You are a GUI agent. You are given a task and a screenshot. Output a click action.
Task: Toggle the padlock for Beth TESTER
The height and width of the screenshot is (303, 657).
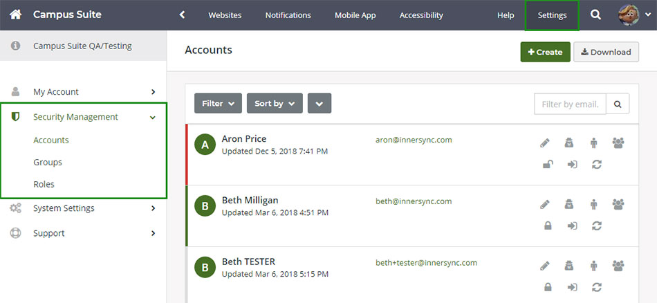(548, 287)
